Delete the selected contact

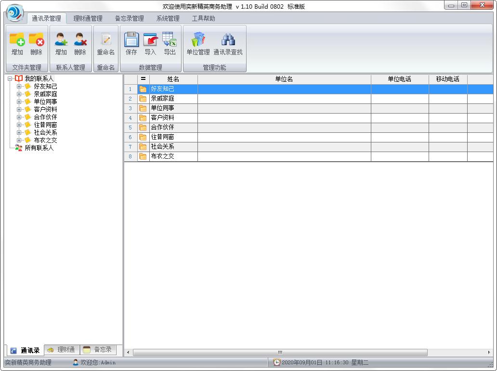(x=80, y=40)
